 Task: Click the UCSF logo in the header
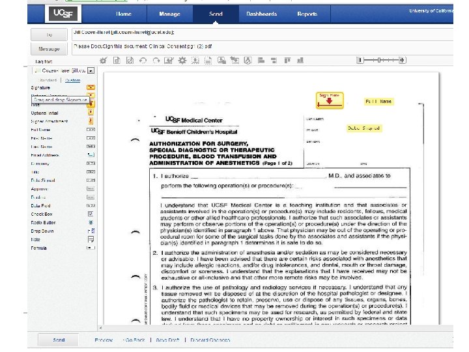click(x=63, y=14)
